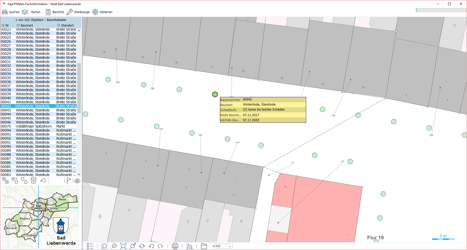Click the Suchen button

[11, 12]
